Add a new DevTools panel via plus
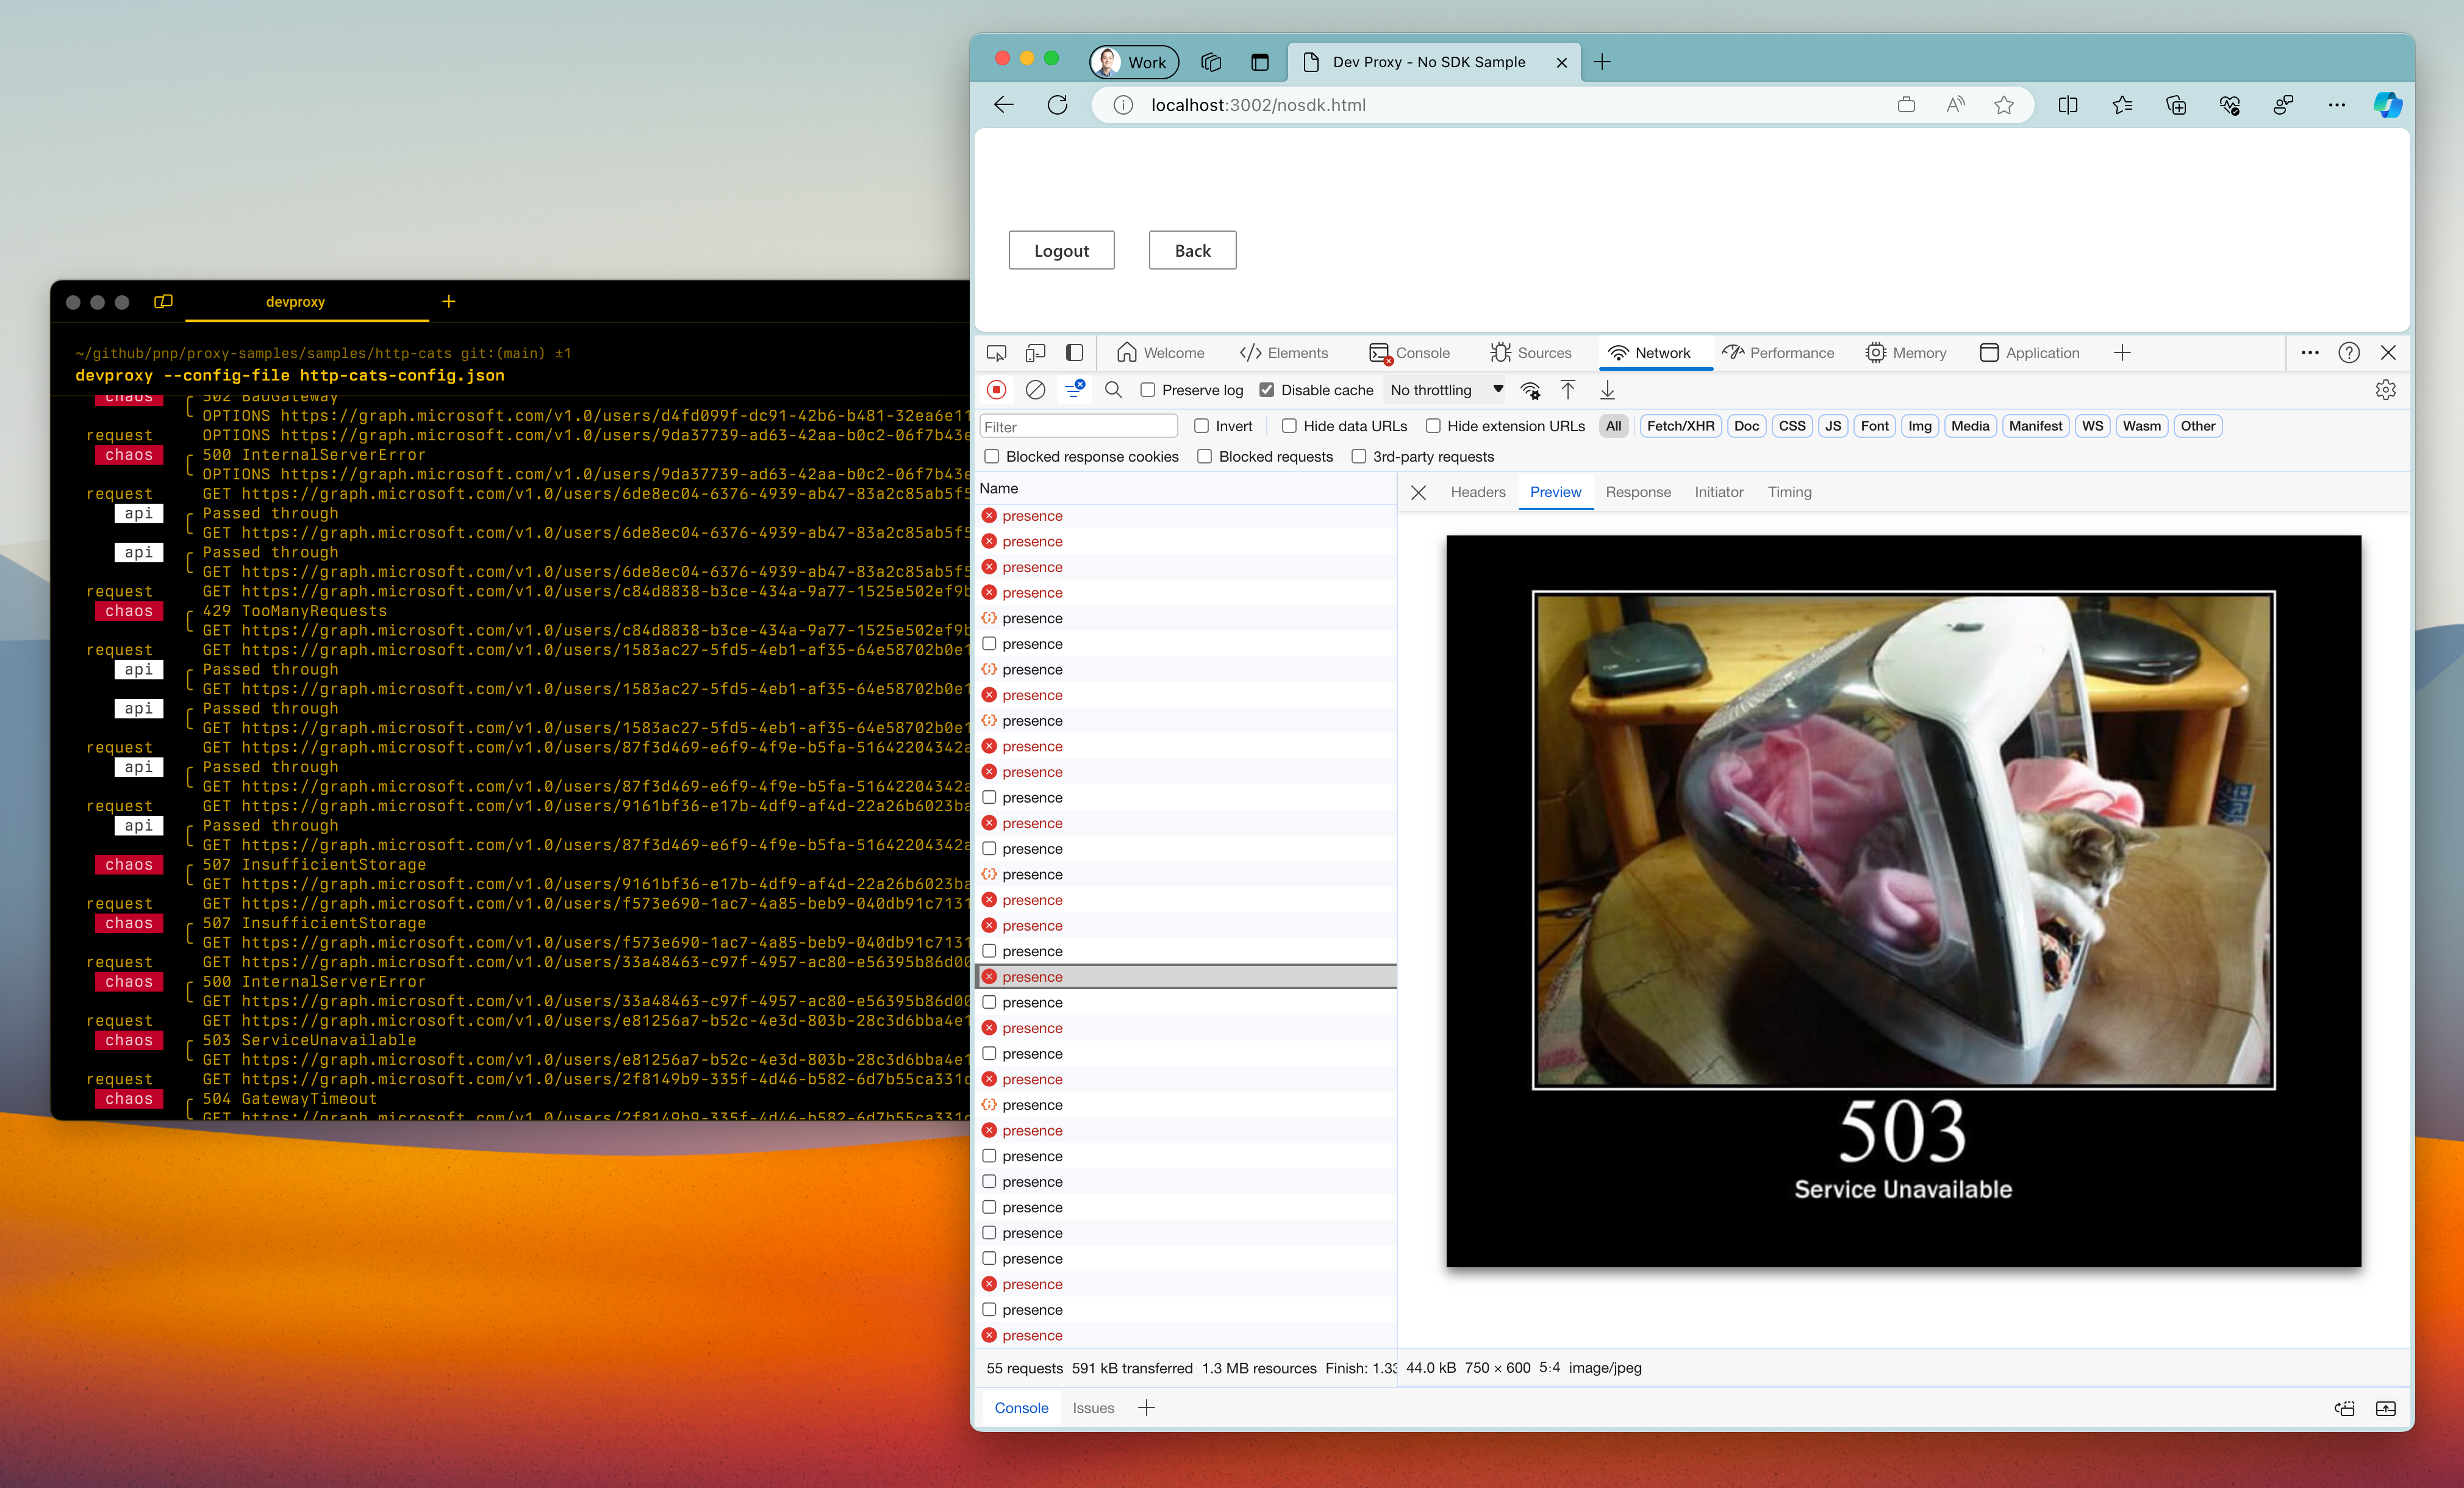The height and width of the screenshot is (1488, 2464). click(2123, 352)
